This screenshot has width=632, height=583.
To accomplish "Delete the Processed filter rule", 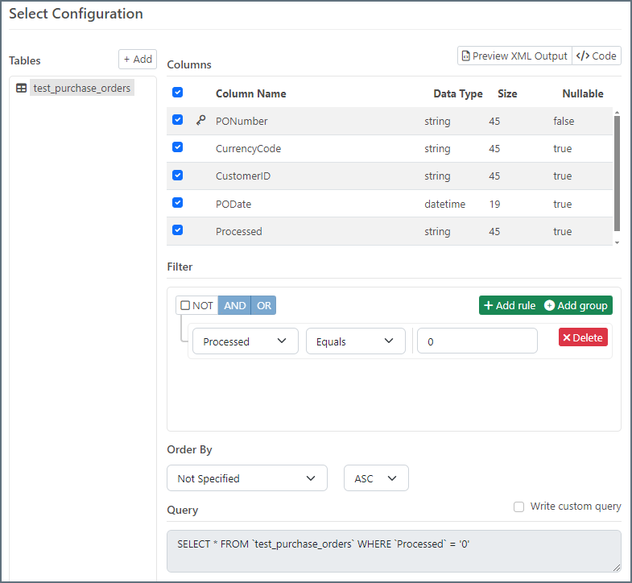I will [583, 337].
